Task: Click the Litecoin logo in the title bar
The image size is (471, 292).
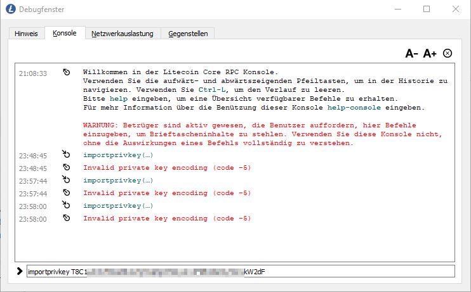Action: (11, 9)
